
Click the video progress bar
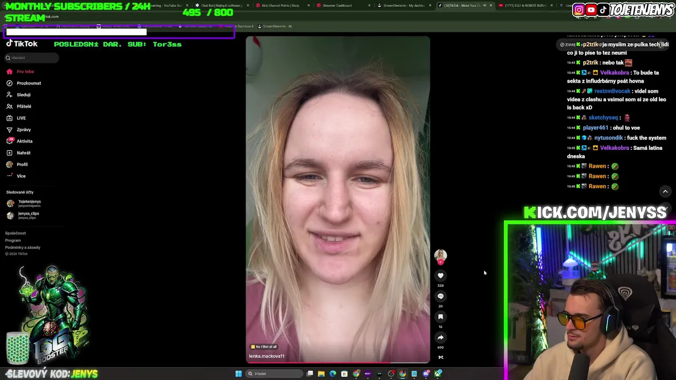(x=338, y=363)
